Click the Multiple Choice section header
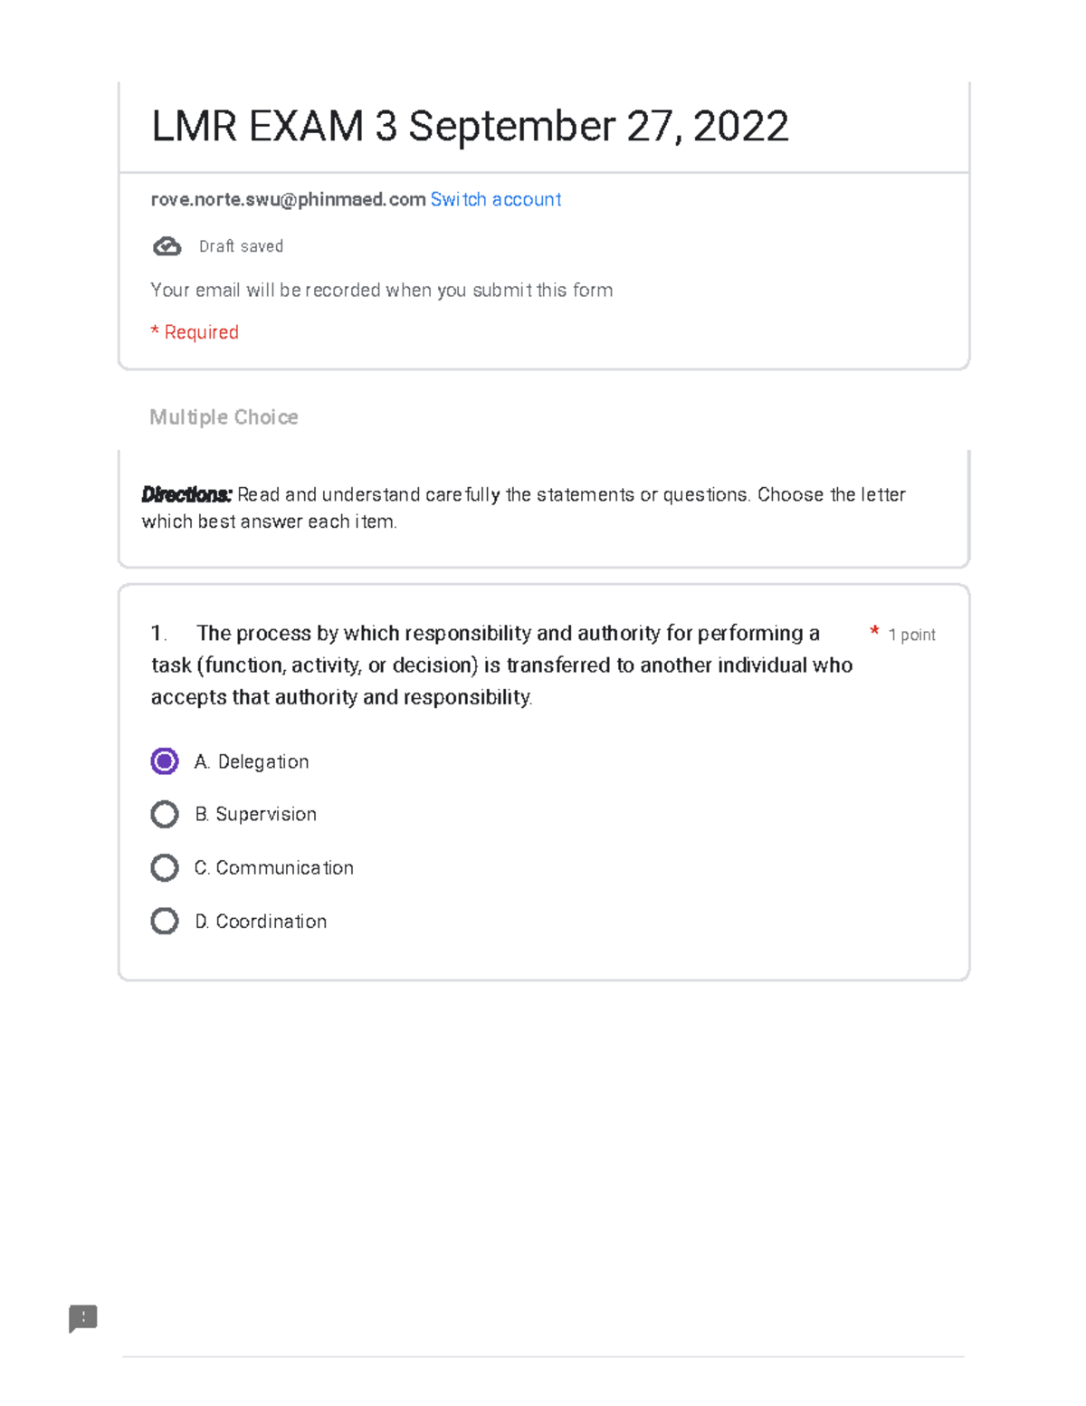 point(224,417)
